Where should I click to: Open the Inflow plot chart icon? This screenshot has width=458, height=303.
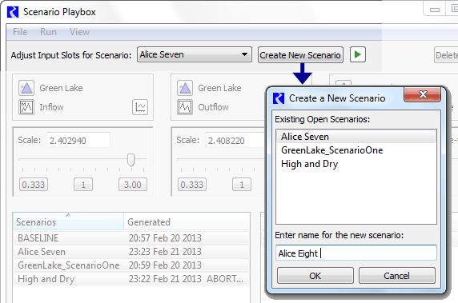pyautogui.click(x=140, y=107)
